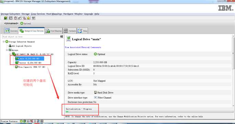Click the LUN value Not Mapped

pos(99,81)
